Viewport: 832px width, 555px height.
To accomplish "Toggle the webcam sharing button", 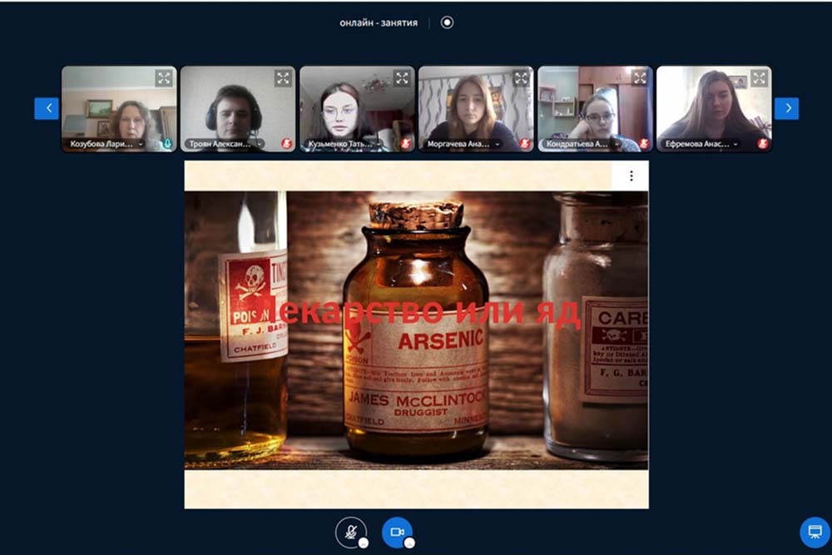I will [397, 532].
